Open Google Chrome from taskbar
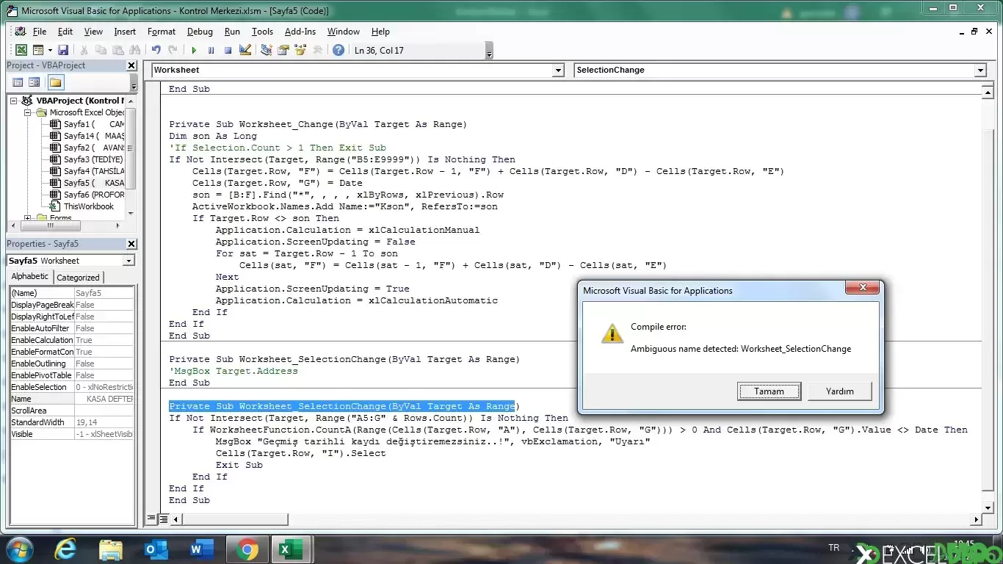 point(247,549)
